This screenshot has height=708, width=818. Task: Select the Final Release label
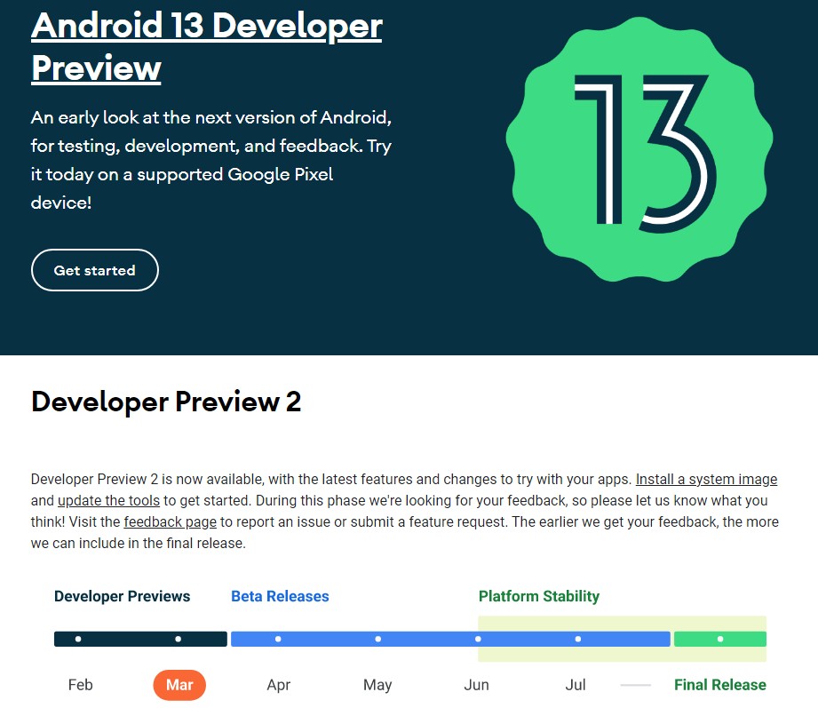[719, 685]
